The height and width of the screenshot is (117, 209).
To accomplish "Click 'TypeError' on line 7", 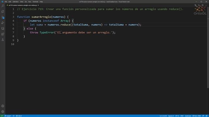I will pos(47,32).
